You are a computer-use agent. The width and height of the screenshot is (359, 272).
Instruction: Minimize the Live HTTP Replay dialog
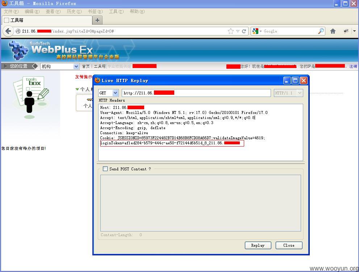[287, 80]
